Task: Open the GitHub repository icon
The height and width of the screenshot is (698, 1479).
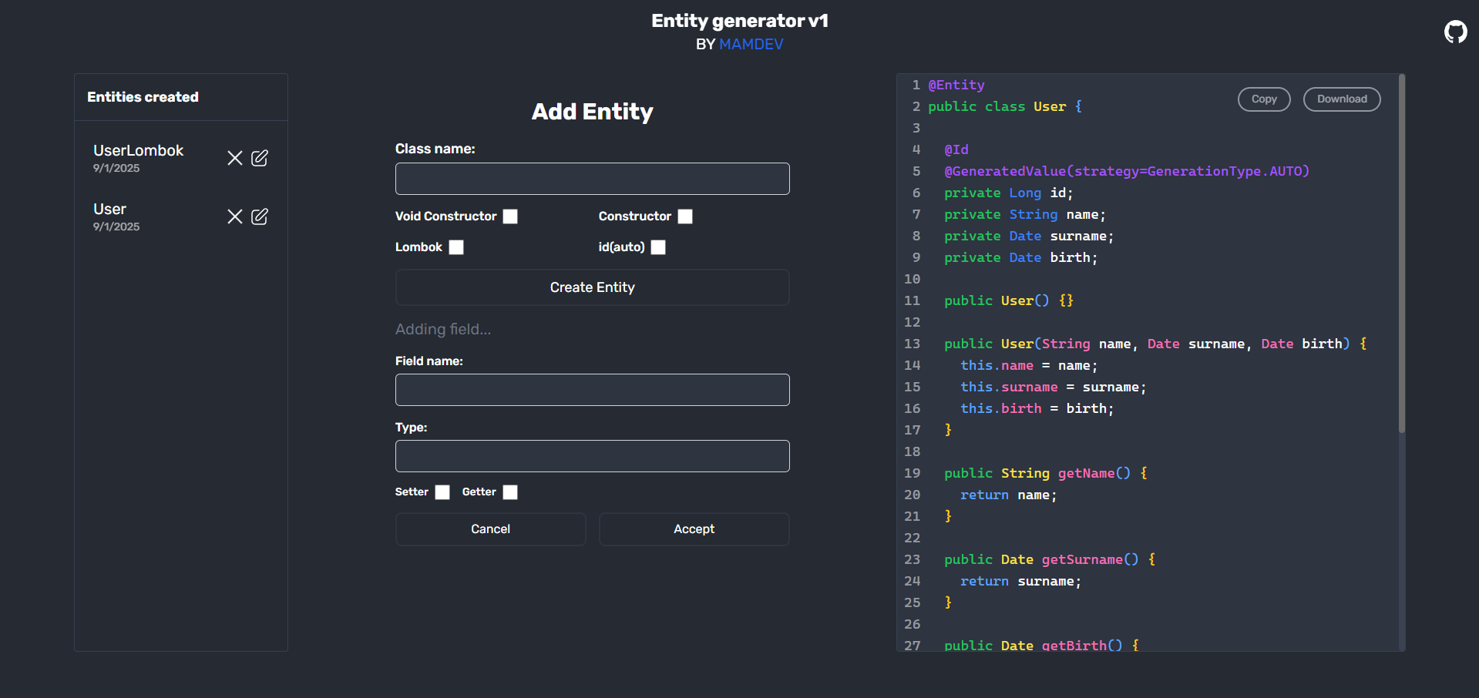Action: 1455,32
